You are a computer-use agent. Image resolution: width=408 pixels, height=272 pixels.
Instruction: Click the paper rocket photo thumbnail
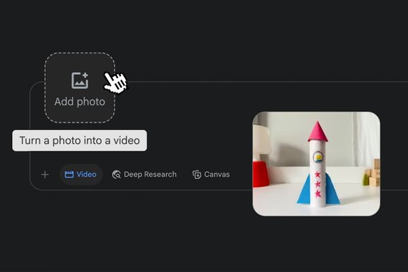(316, 164)
